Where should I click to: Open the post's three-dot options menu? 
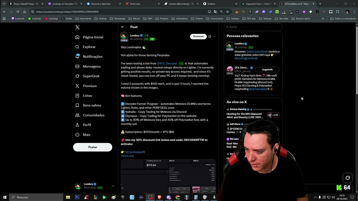pyautogui.click(x=214, y=37)
